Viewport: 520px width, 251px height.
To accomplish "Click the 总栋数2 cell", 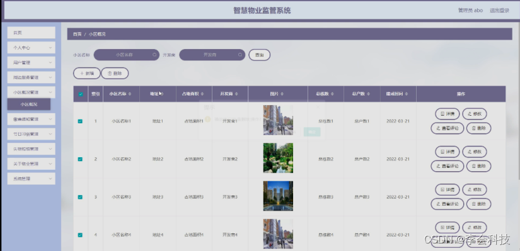I will coord(326,159).
